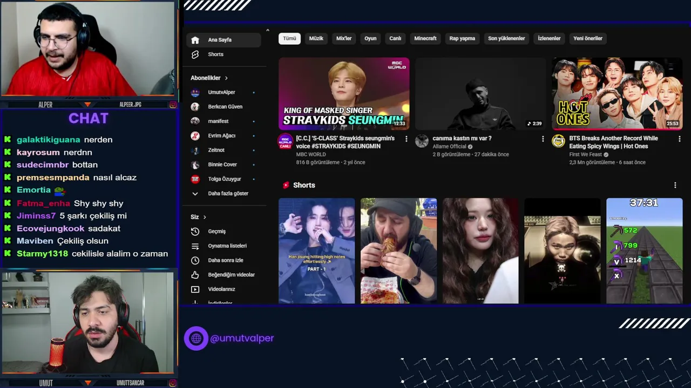
Task: Click the @umutvalper handle text
Action: pyautogui.click(x=242, y=338)
